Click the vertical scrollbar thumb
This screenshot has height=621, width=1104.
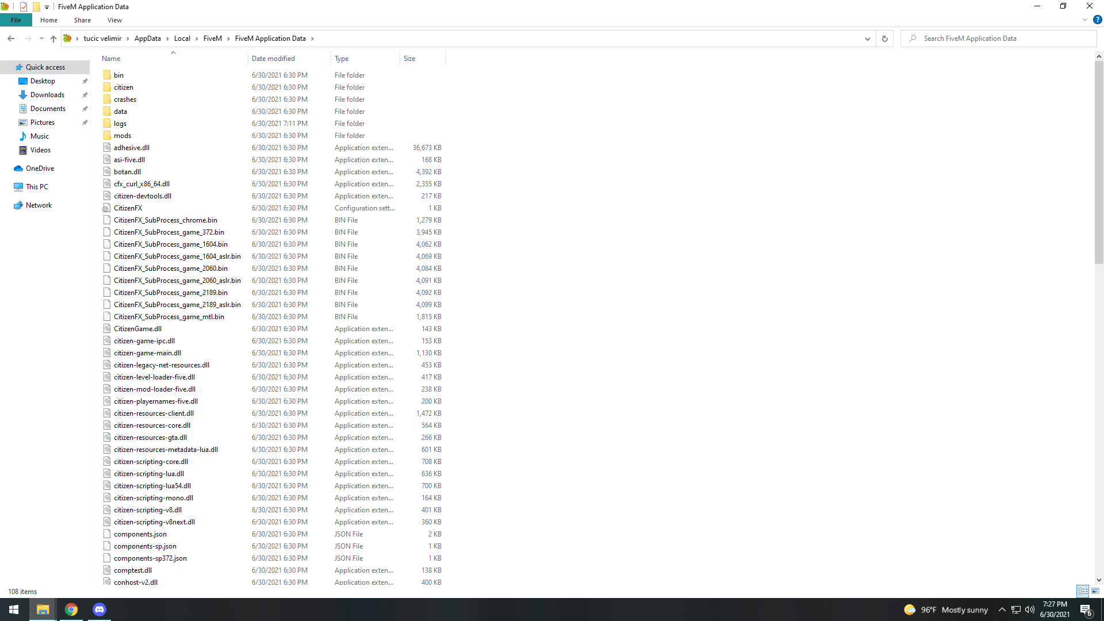[1099, 162]
